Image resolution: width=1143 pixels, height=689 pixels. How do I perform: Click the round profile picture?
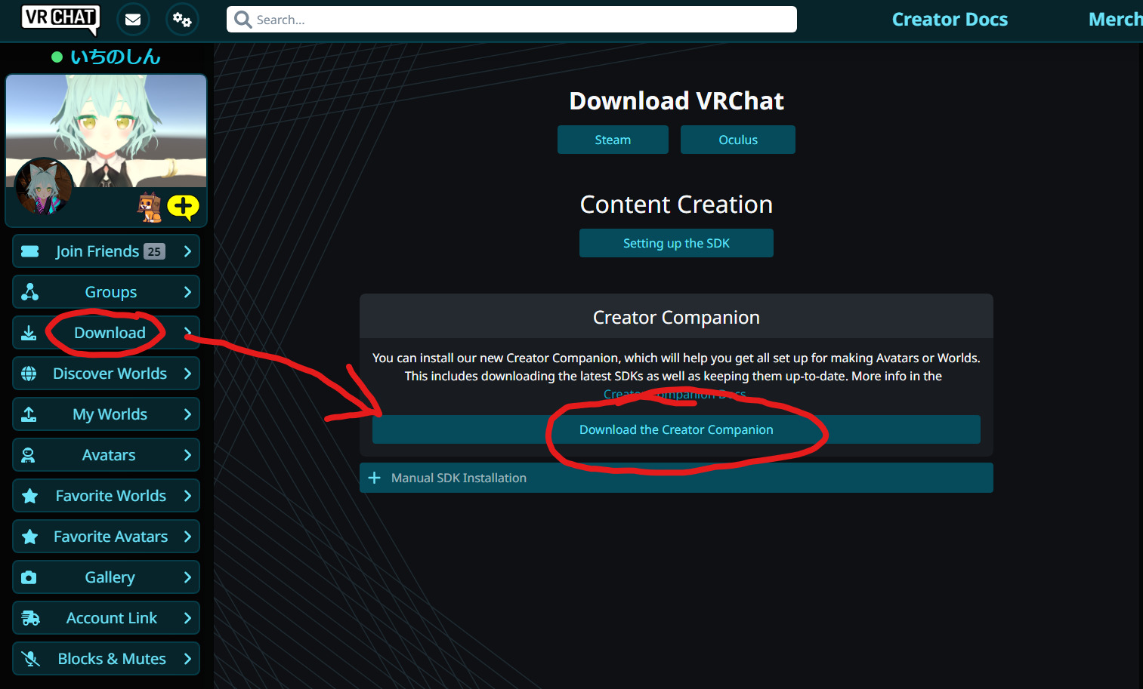[x=43, y=186]
